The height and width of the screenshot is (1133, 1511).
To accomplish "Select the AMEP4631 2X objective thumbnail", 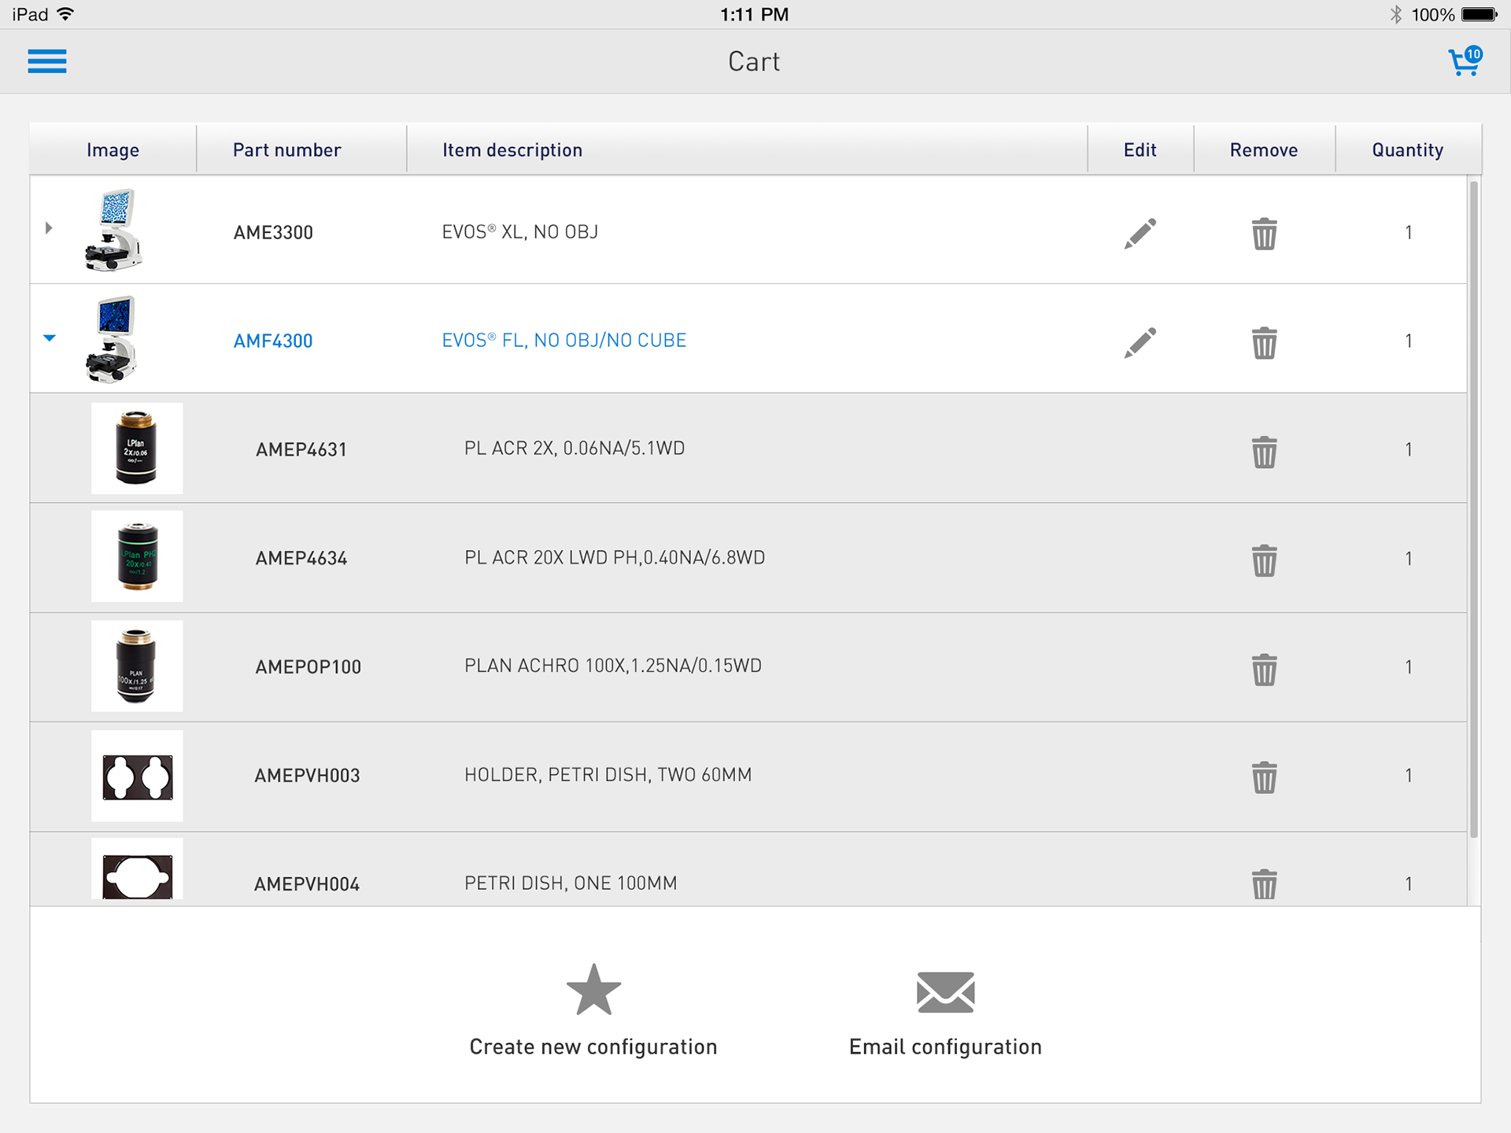I will 137,448.
